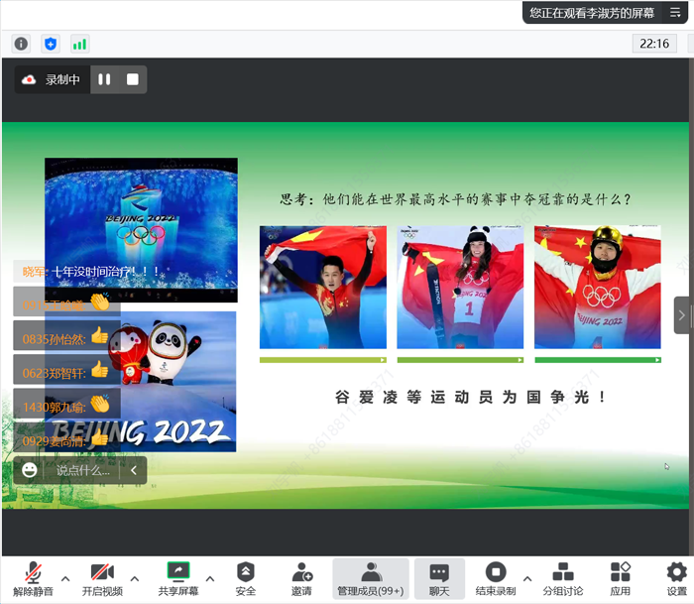Viewport: 694px width, 604px height.
Task: Pause the cloud recording
Action: [104, 79]
